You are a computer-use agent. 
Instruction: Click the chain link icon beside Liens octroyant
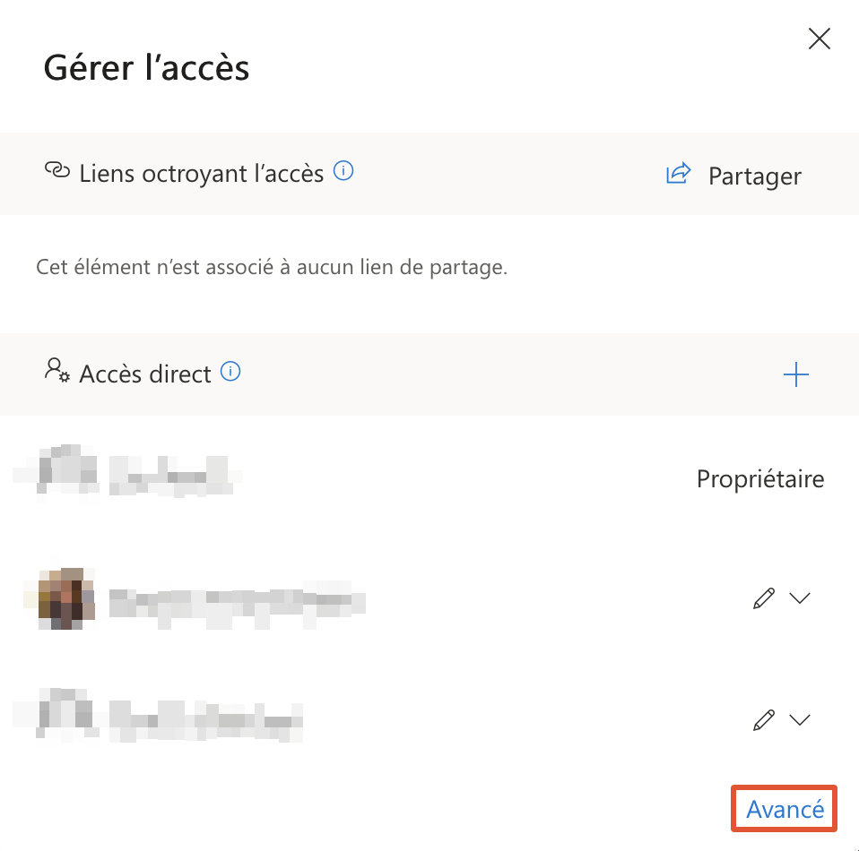[x=56, y=171]
